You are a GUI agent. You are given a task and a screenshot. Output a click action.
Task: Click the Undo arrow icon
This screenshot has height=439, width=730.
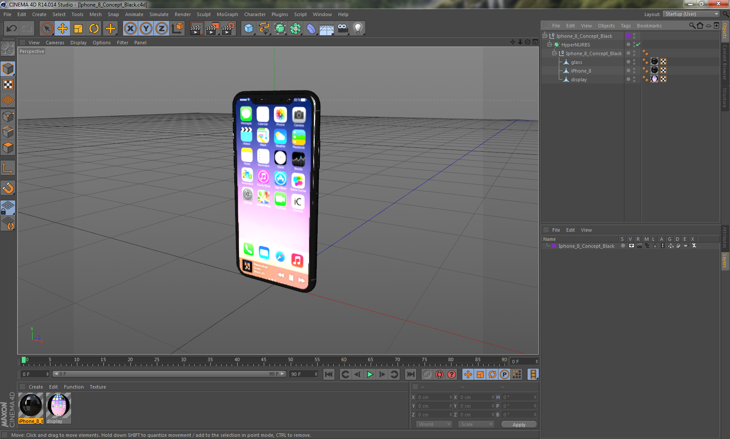coord(11,29)
